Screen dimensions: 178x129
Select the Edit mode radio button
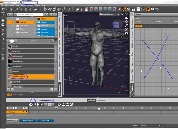point(136,21)
